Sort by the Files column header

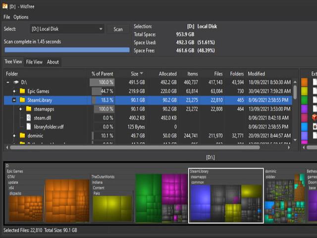(218, 74)
